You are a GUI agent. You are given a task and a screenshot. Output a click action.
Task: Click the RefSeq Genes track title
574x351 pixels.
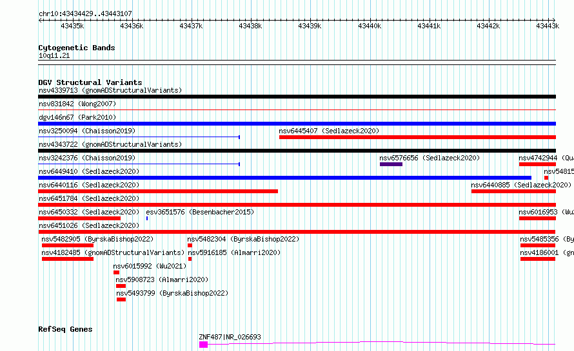point(65,329)
